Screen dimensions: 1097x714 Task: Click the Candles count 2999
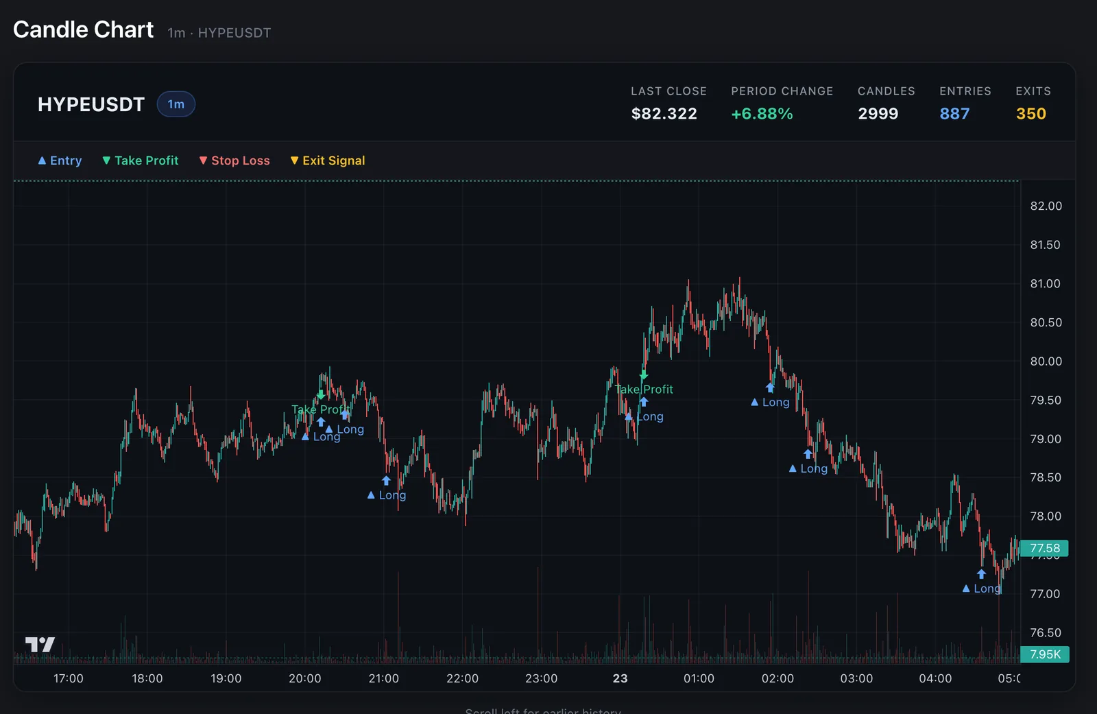878,114
